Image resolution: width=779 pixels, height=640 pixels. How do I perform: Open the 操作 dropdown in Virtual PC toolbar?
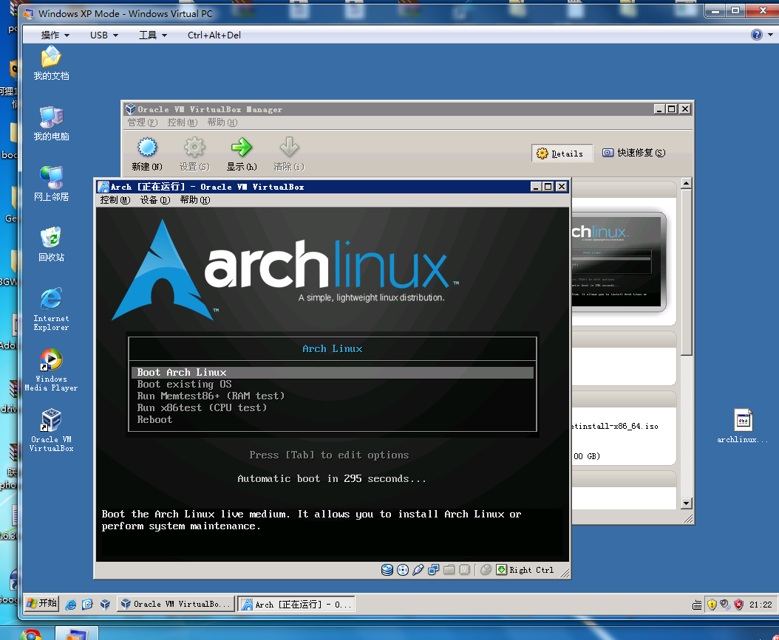(x=55, y=35)
